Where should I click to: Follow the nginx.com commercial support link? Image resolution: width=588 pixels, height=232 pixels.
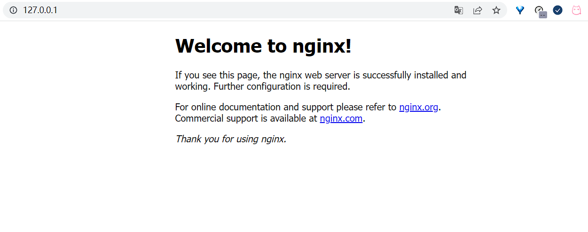(x=341, y=118)
